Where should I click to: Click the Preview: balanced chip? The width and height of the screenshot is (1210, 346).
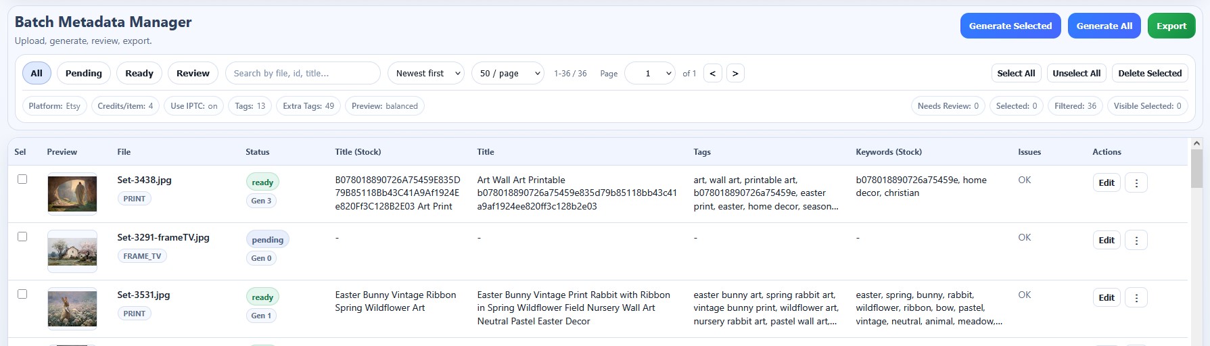[x=385, y=106]
